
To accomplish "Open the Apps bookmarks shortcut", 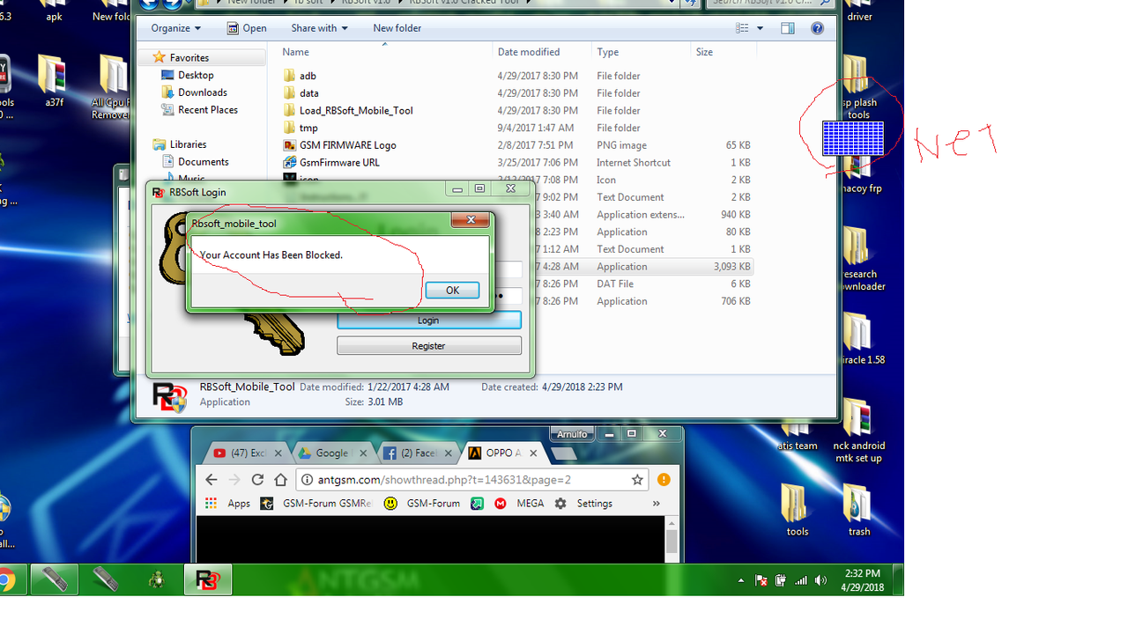I will coord(227,504).
